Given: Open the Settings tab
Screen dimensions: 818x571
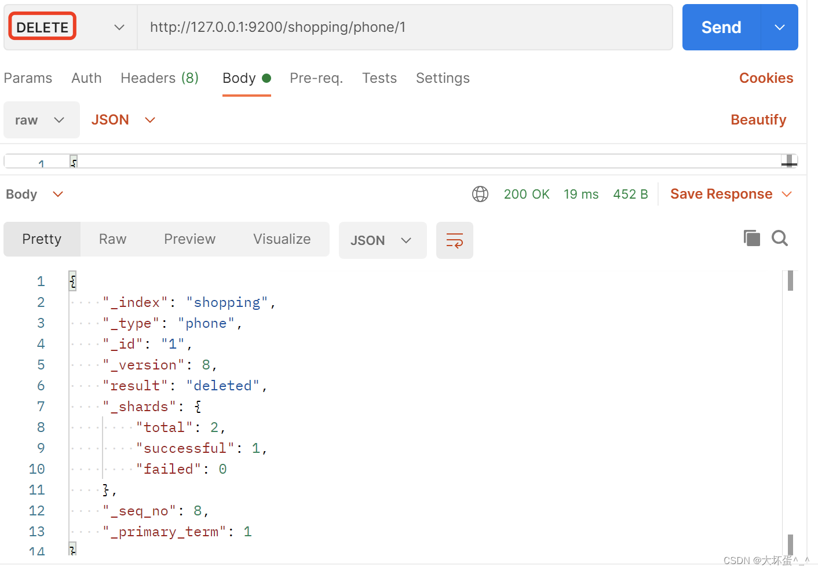Looking at the screenshot, I should click(x=443, y=78).
